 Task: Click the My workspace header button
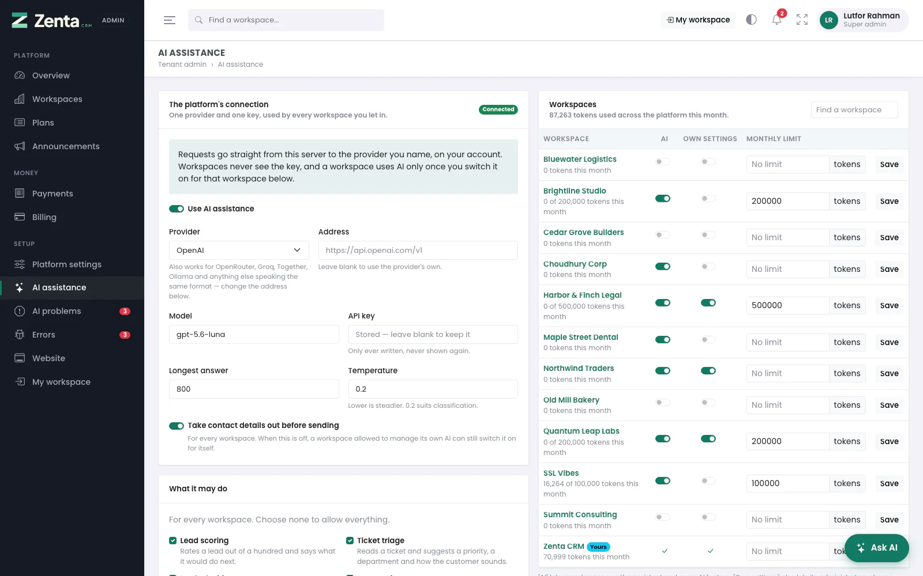point(698,20)
